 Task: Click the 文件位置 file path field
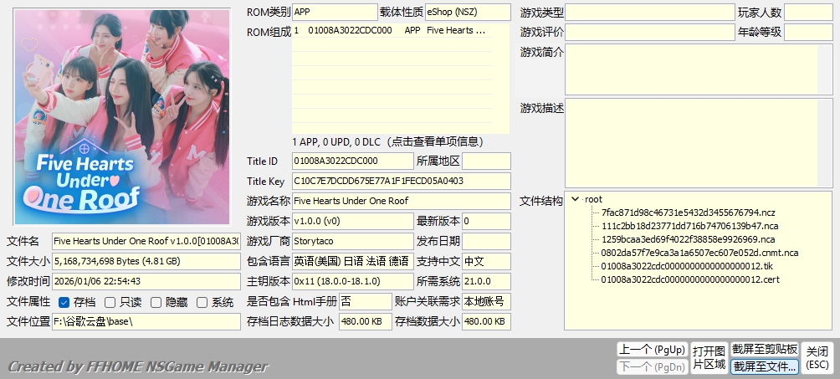(146, 322)
